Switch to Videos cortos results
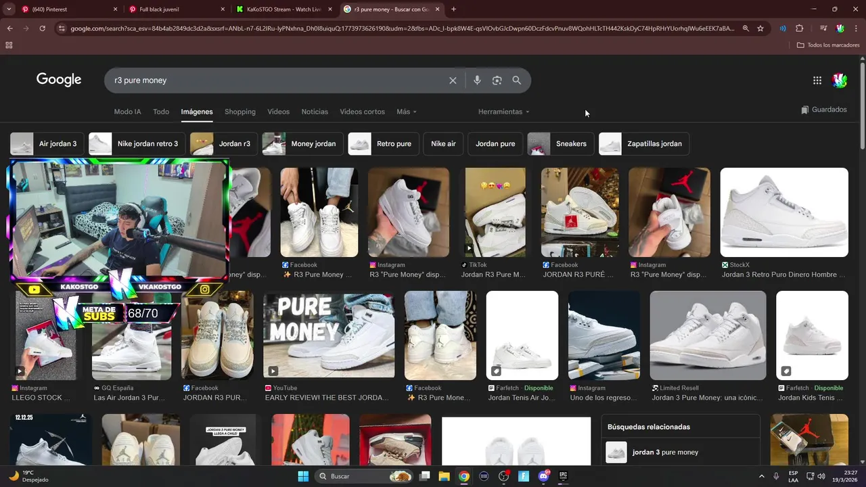Screen dimensions: 866x487 click(x=362, y=112)
